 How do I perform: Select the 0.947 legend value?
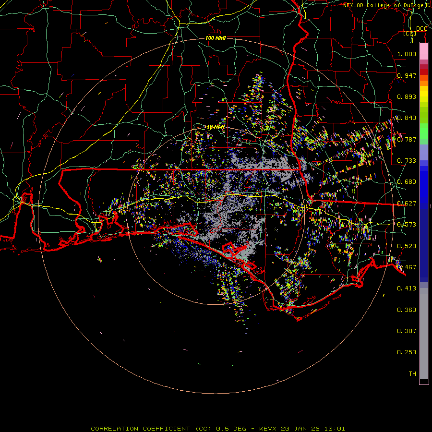(407, 75)
